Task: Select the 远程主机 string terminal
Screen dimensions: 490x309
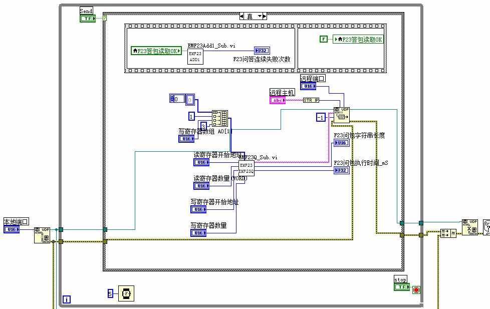Action: pos(278,100)
